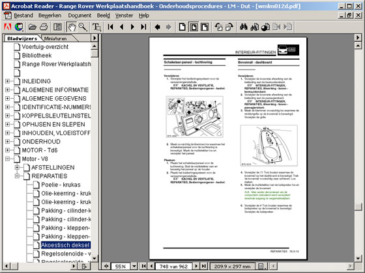The image size is (365, 273).
Task: Click the page number field 748 van 962
Action: pos(173,266)
